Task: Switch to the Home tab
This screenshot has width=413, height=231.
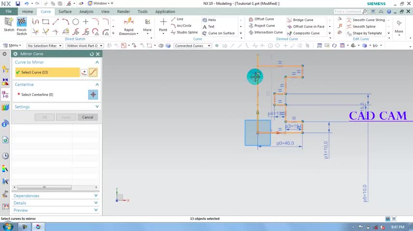Action: (28, 12)
